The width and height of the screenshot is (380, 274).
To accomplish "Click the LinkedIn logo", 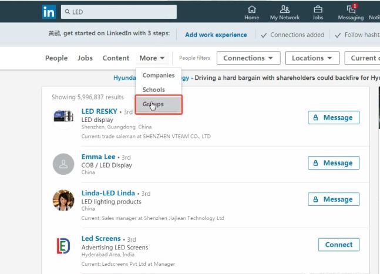I will click(x=49, y=12).
